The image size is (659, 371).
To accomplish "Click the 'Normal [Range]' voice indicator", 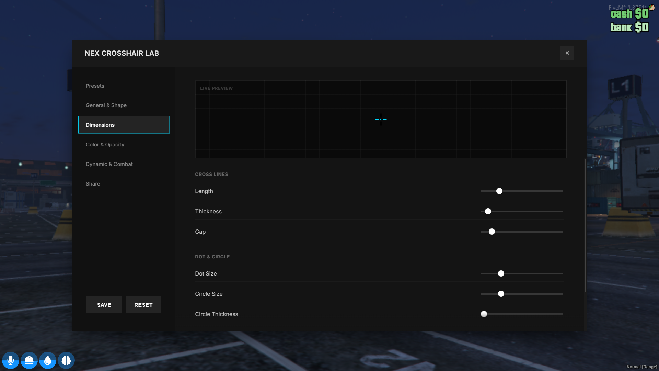I will (642, 367).
